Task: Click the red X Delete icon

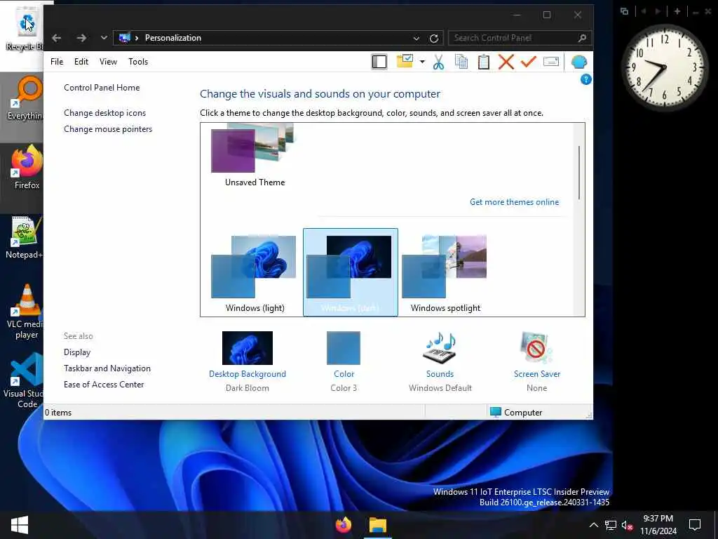Action: (x=506, y=62)
